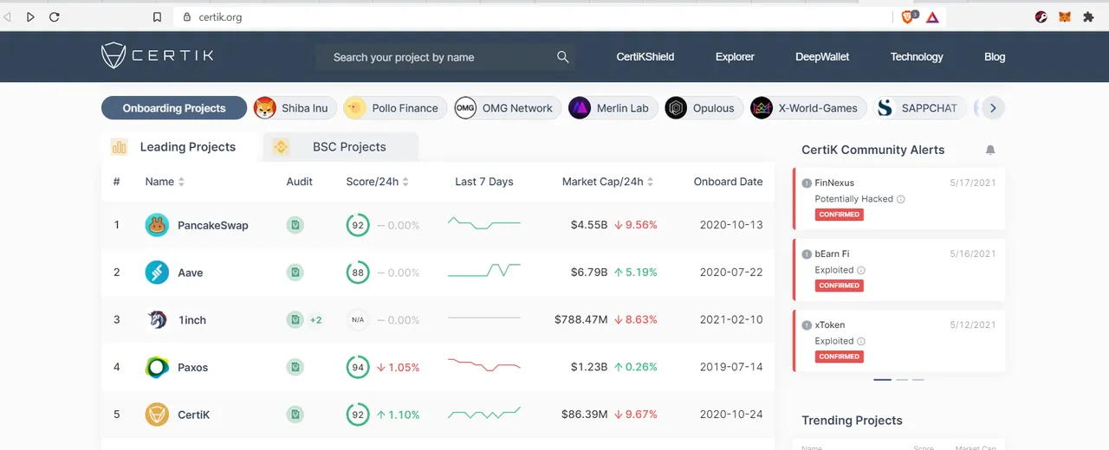This screenshot has width=1109, height=450.
Task: Click the Aave logo icon
Action: click(157, 273)
